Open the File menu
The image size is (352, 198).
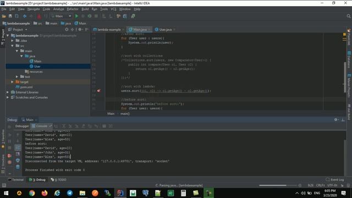pos(4,9)
